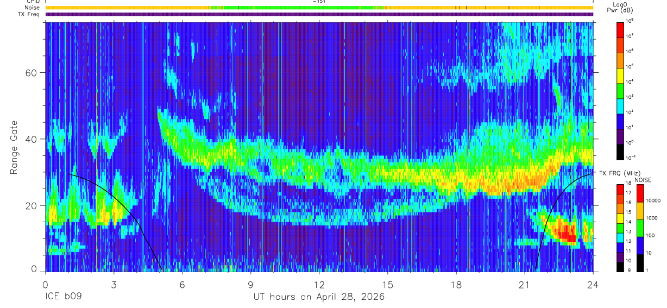Screen dimensions: 667x308
Task: Click the 10000 label on the NOISE scale
Action: pos(654,201)
